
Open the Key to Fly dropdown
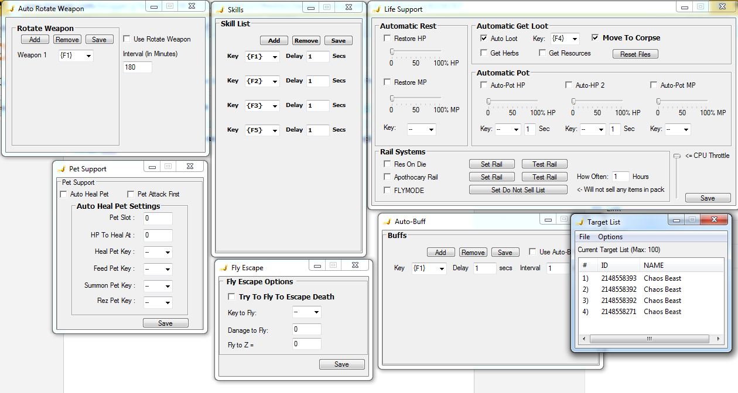tap(315, 312)
